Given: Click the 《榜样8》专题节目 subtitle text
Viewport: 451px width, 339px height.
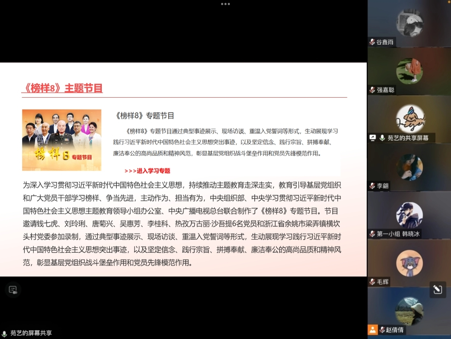Looking at the screenshot, I should (144, 116).
